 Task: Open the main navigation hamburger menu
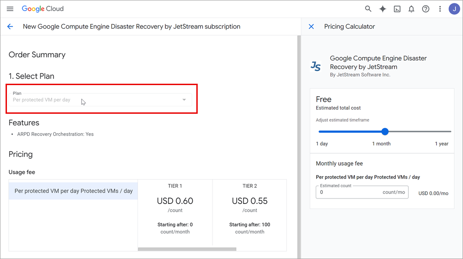(10, 9)
